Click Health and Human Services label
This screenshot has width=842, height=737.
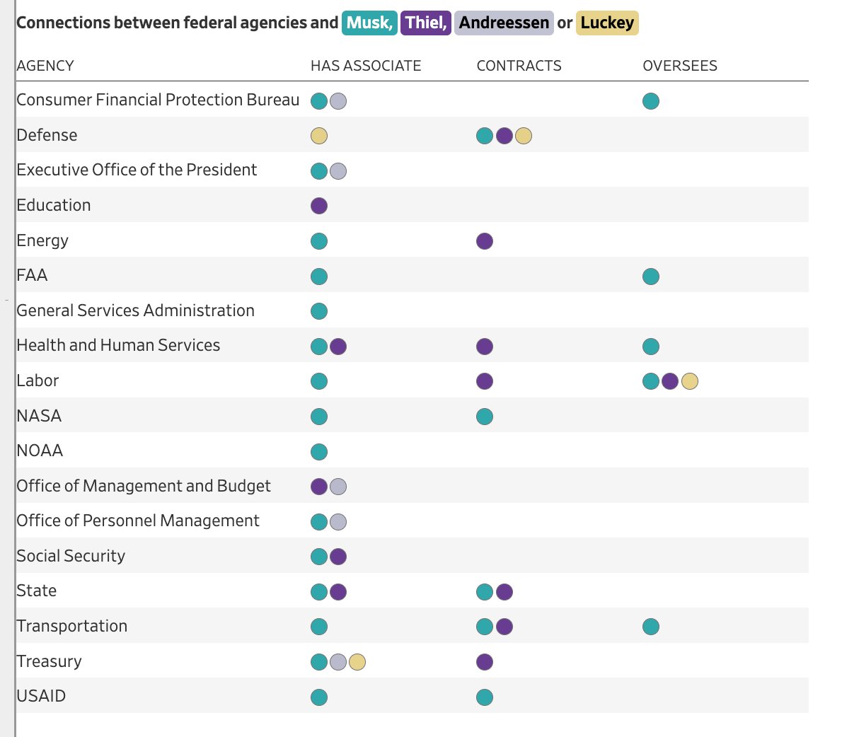(x=118, y=345)
